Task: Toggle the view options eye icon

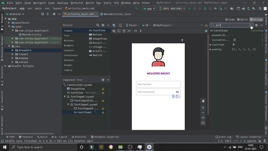Action: (x=114, y=31)
